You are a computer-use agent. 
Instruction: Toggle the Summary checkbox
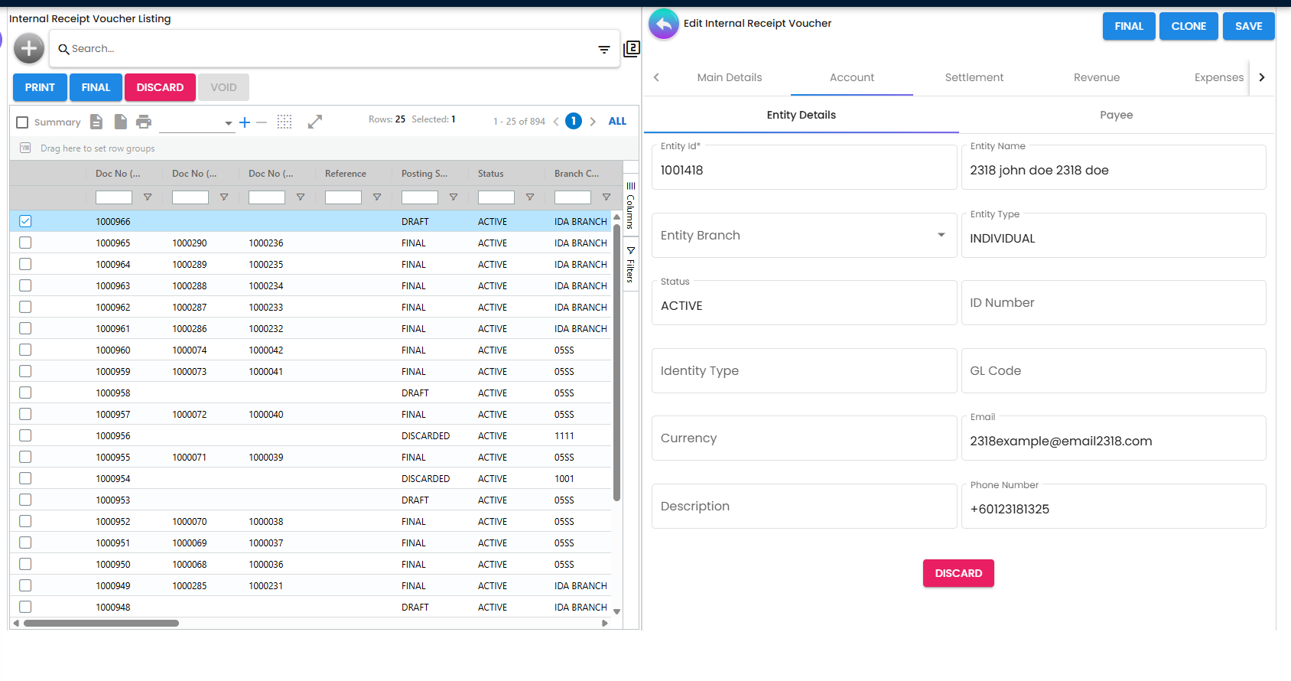click(22, 122)
